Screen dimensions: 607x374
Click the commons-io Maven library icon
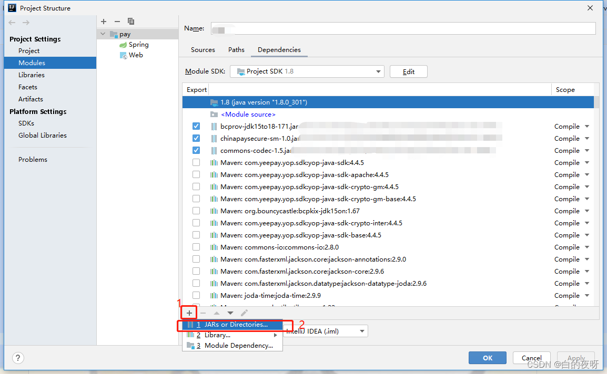214,247
